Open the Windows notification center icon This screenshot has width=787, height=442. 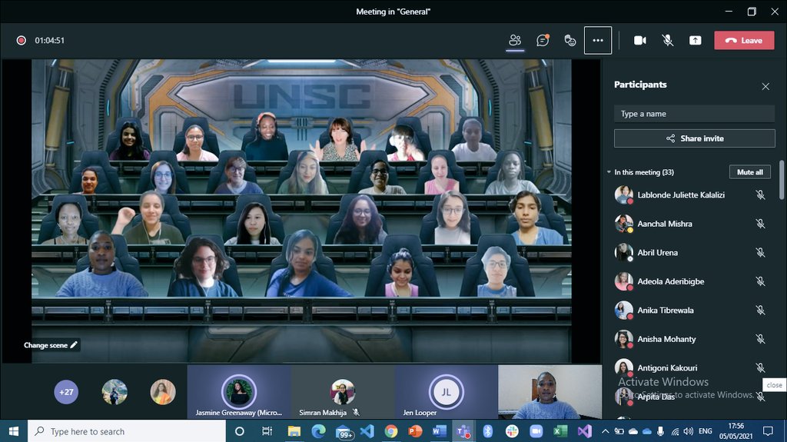(x=768, y=431)
